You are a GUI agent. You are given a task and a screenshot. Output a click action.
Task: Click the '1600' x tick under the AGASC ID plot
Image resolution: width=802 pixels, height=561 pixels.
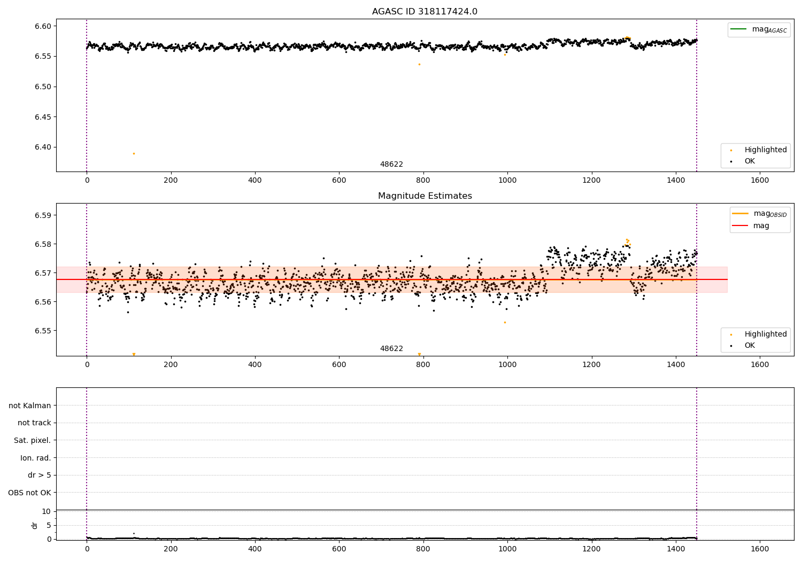pyautogui.click(x=760, y=181)
